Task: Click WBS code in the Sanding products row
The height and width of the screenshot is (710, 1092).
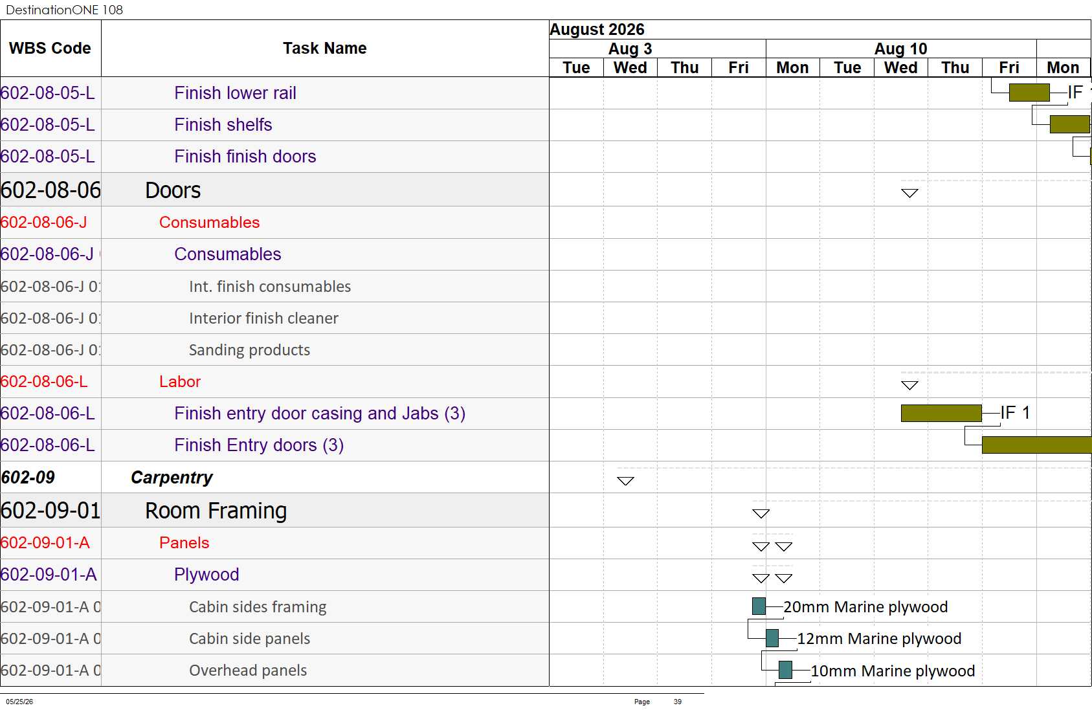Action: pos(50,350)
